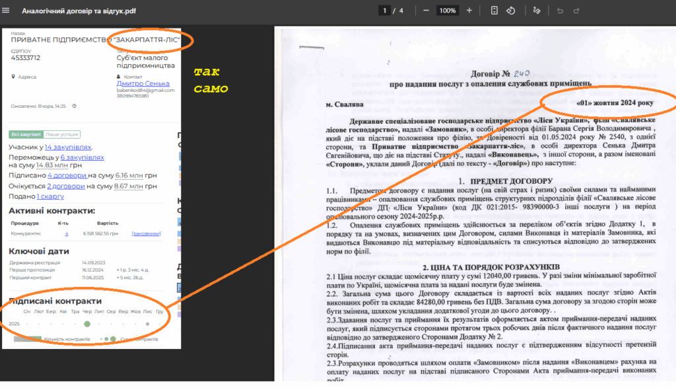
Task: Click the page number input field
Action: (384, 11)
